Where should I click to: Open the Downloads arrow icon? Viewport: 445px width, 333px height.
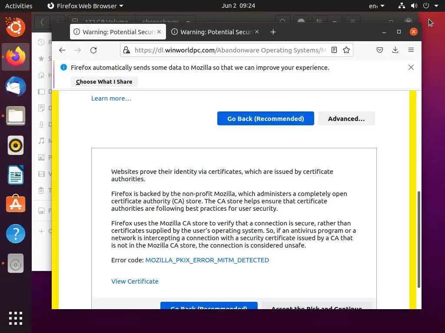coord(395,50)
